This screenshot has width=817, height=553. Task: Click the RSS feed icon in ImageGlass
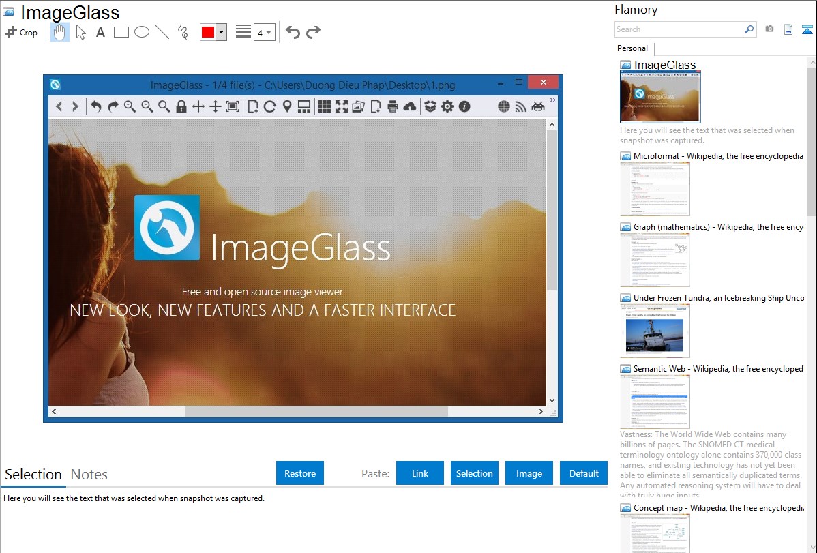520,107
